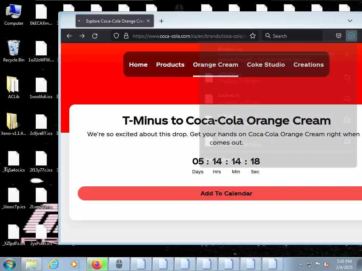The image size is (362, 271).
Task: Select the Xeno-v1.1.4 folder on desktop
Action: [14, 124]
